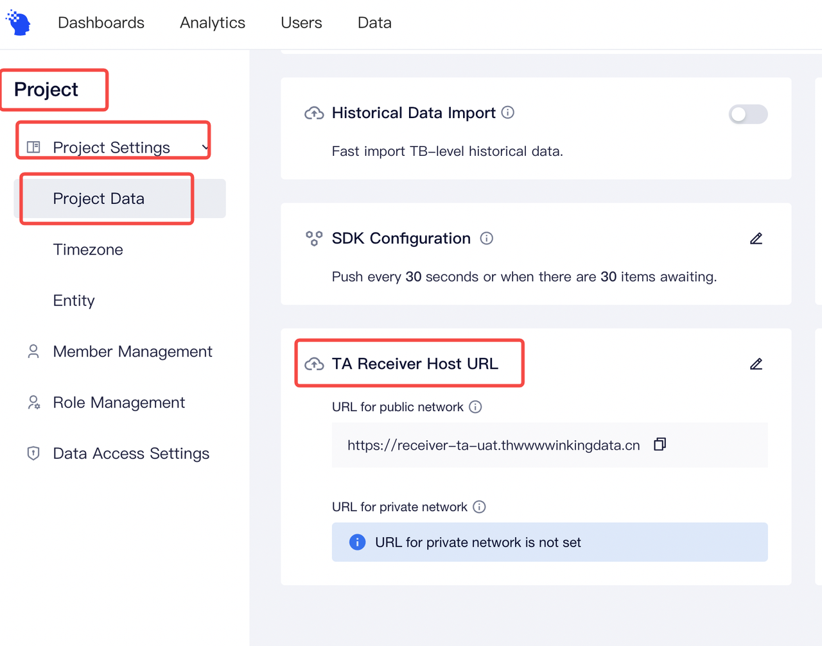The image size is (822, 646).
Task: Open the Dashboards section
Action: point(101,23)
